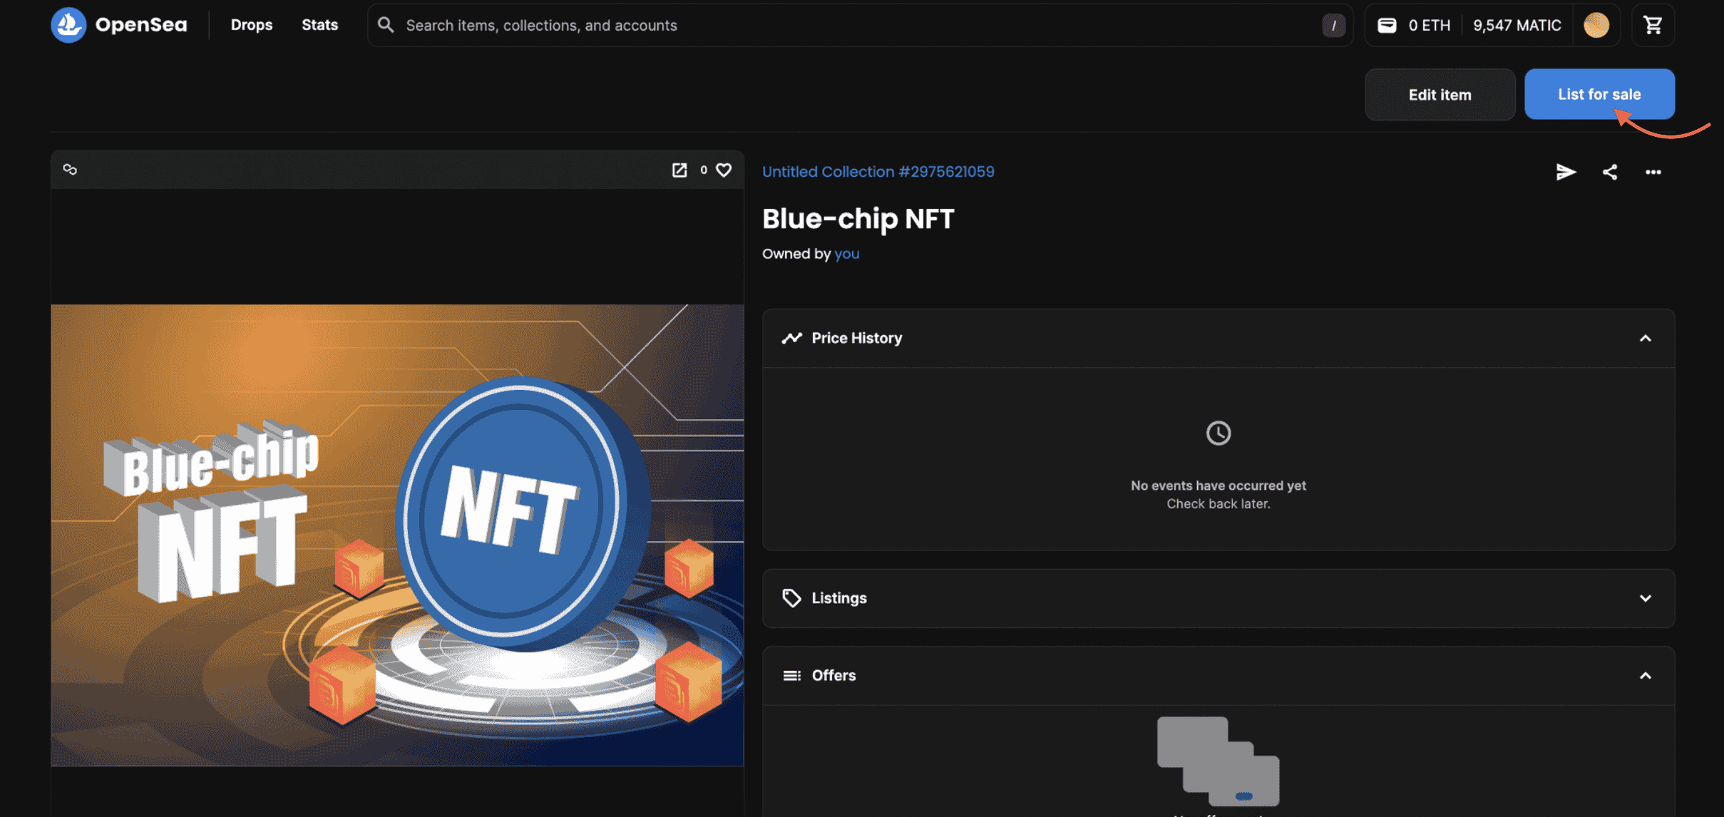Click the 'you' owner link
Screen dimensions: 1724x817
846,254
